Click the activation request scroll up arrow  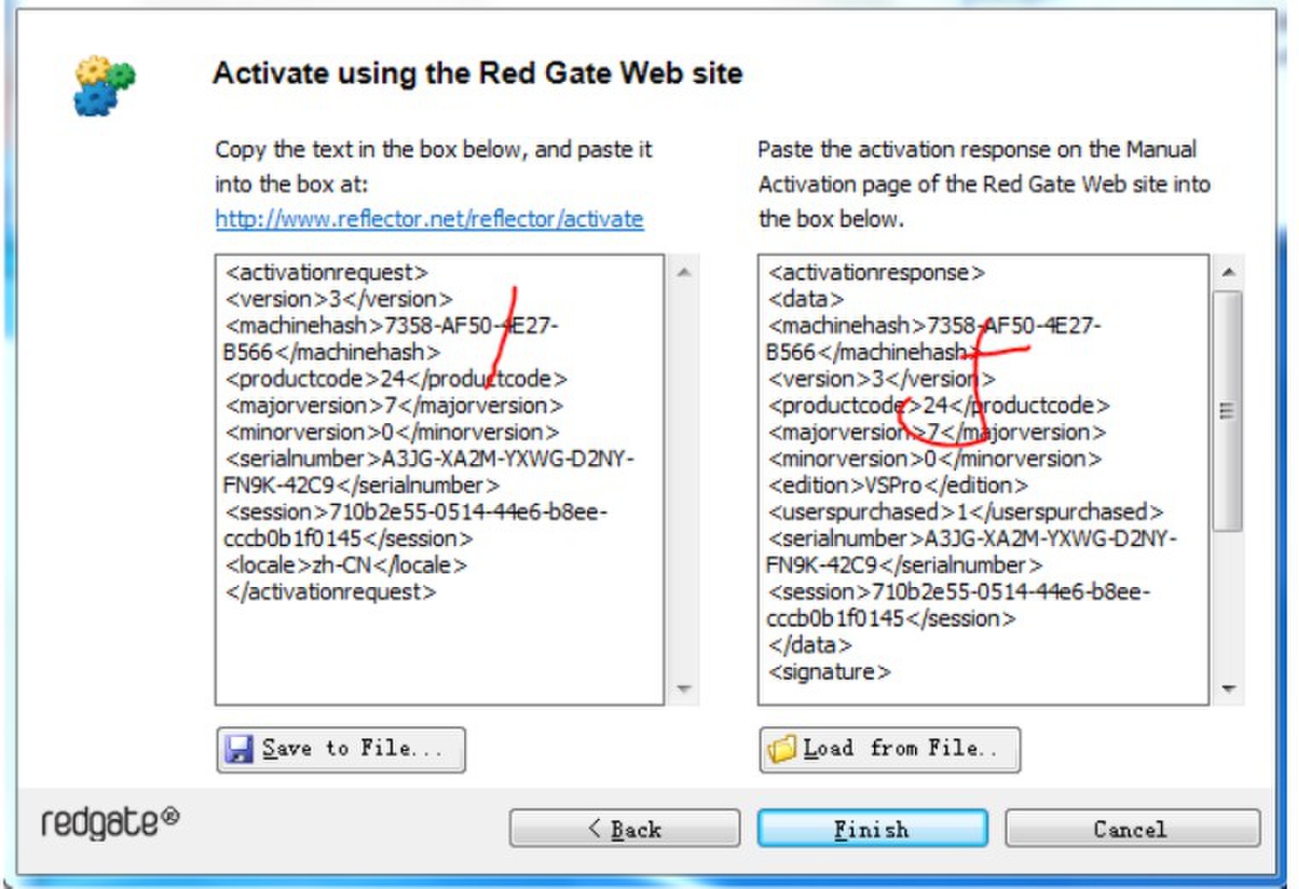click(x=683, y=272)
